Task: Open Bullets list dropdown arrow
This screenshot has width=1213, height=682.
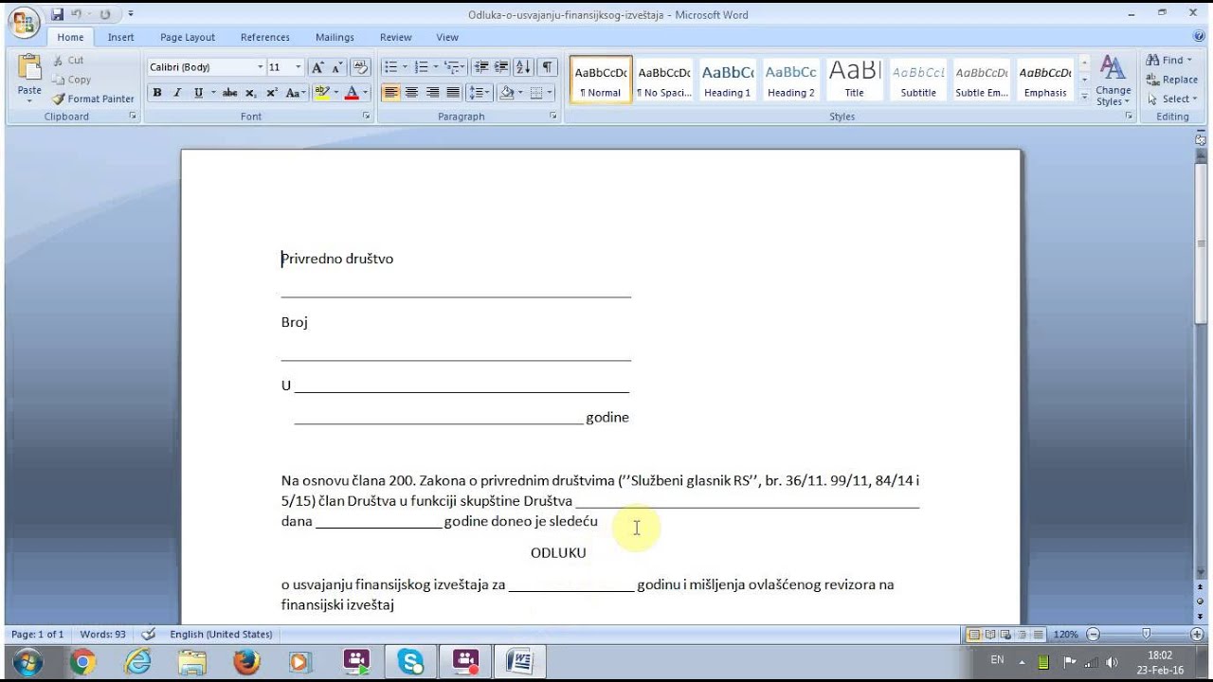Action: click(x=405, y=67)
